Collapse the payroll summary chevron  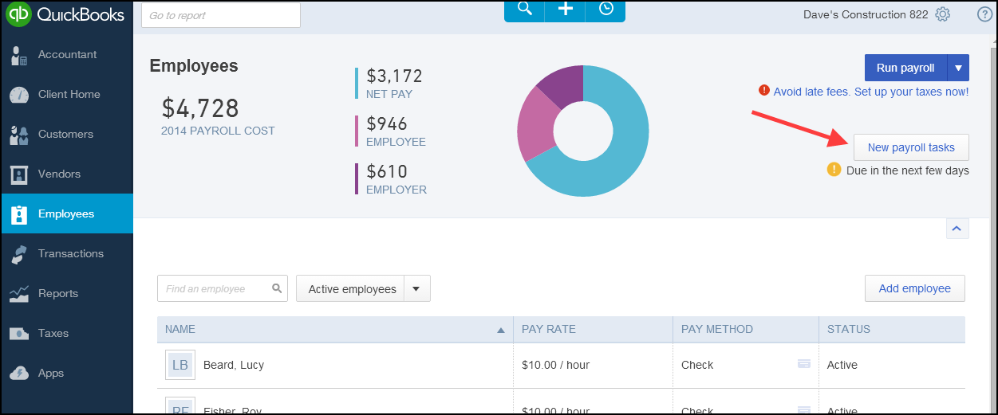957,229
